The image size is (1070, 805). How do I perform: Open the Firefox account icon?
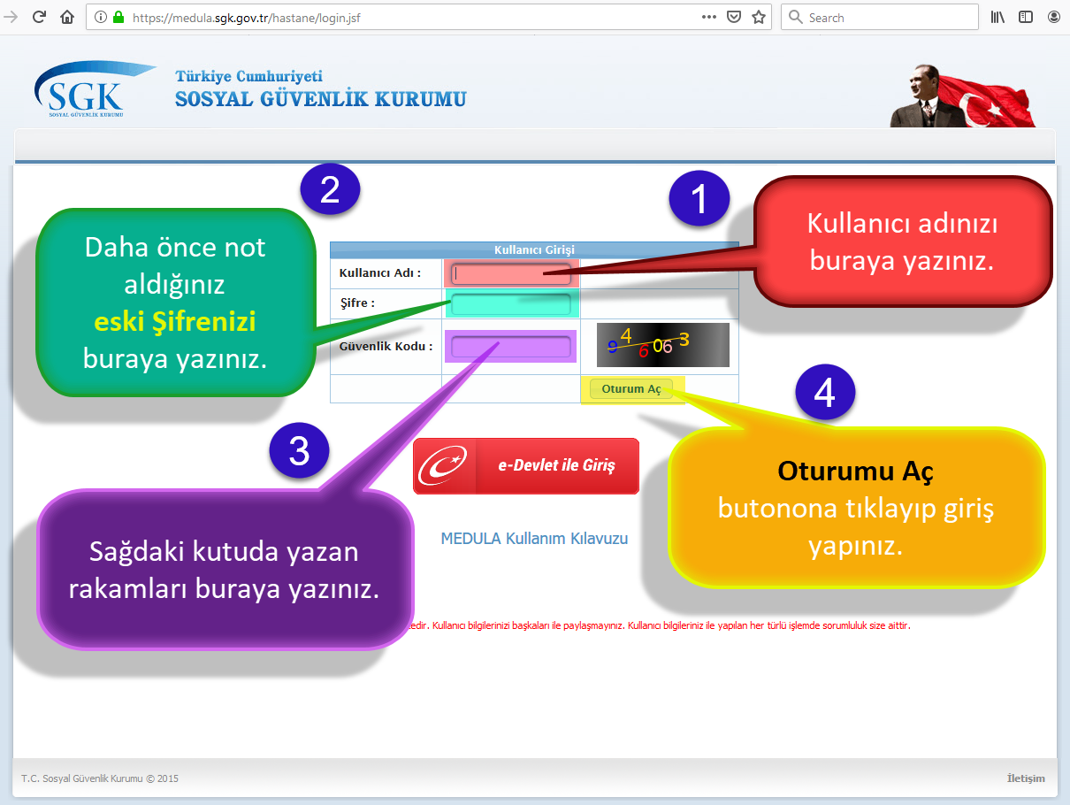coord(1054,17)
